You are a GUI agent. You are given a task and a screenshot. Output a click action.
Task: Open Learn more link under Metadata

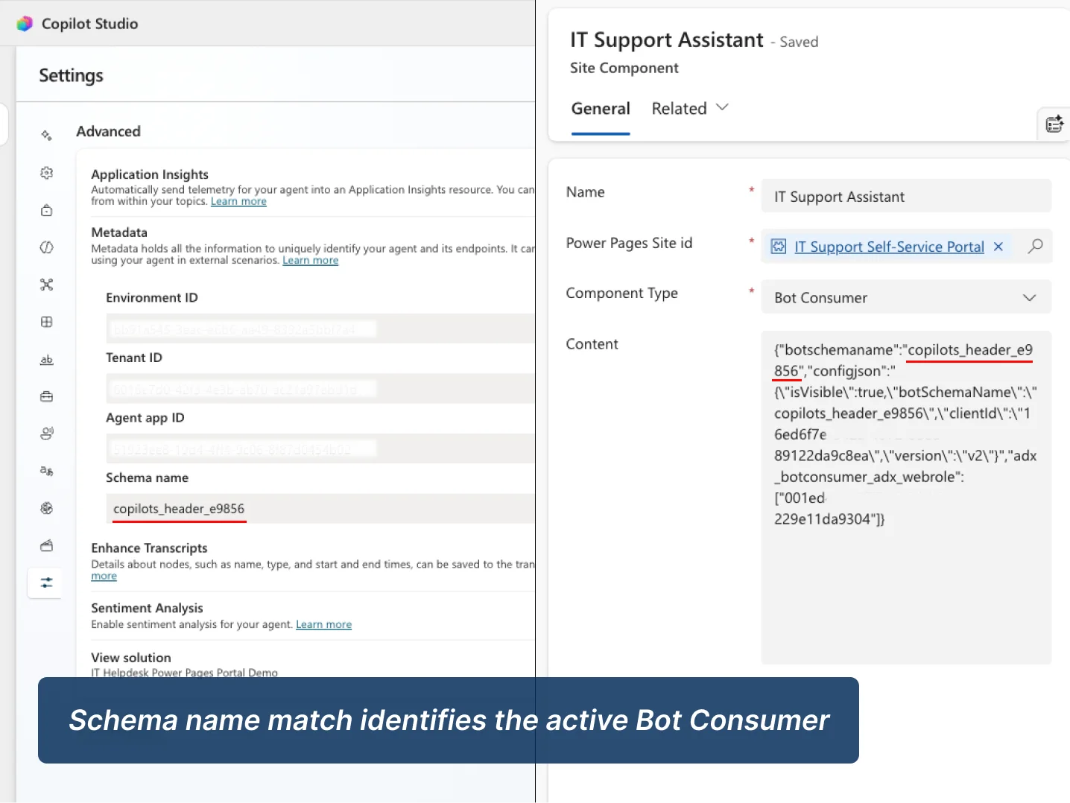pos(310,260)
